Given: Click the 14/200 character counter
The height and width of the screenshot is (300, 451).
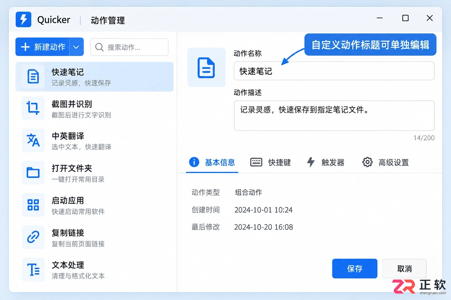Looking at the screenshot, I should 424,138.
